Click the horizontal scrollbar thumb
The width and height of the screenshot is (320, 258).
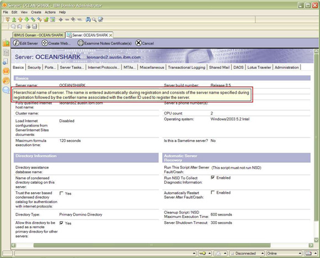152,245
